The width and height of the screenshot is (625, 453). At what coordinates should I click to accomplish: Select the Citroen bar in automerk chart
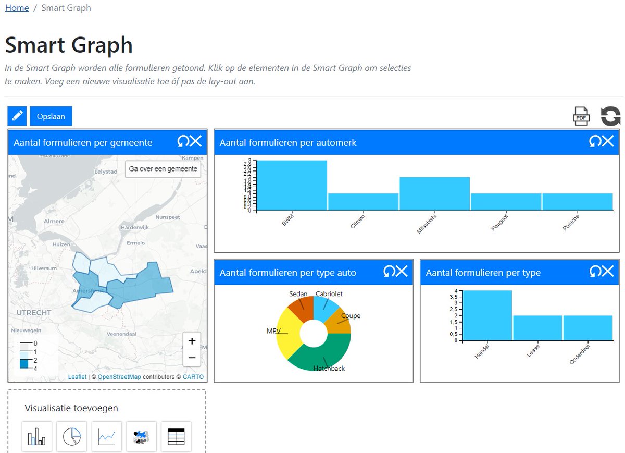(364, 202)
